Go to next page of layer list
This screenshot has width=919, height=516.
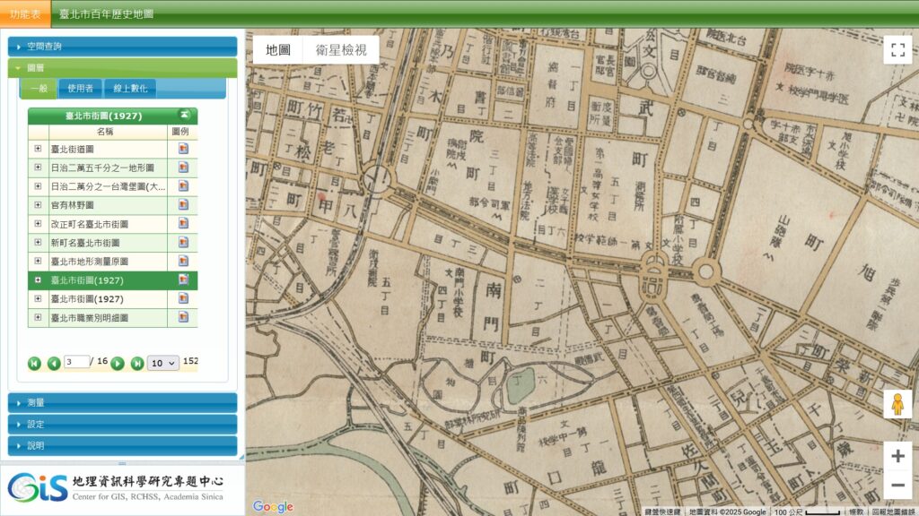point(118,364)
